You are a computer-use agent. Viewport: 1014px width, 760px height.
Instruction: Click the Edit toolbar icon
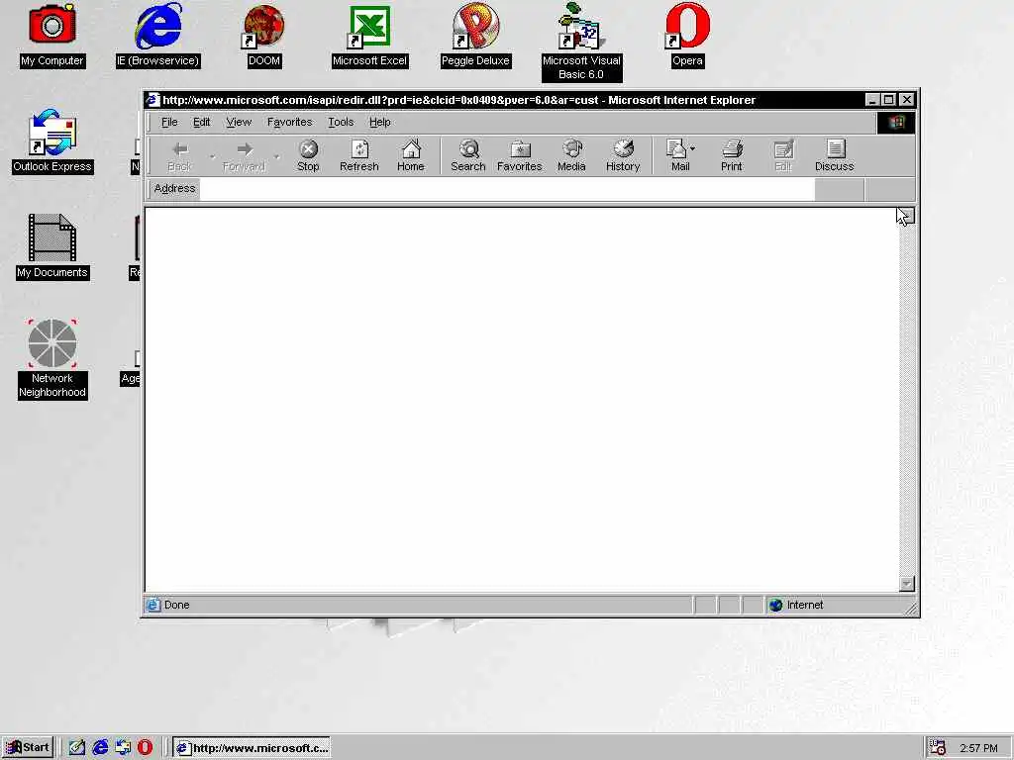click(x=783, y=156)
